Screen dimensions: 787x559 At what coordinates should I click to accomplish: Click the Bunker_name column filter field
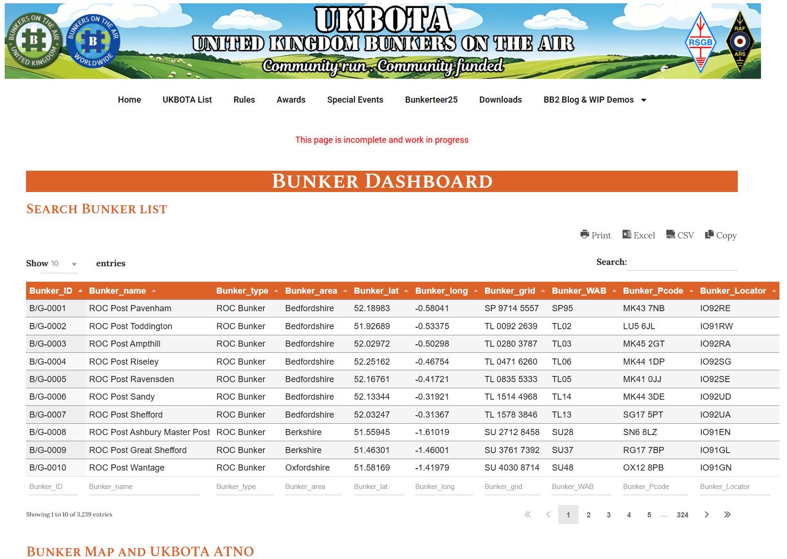144,487
